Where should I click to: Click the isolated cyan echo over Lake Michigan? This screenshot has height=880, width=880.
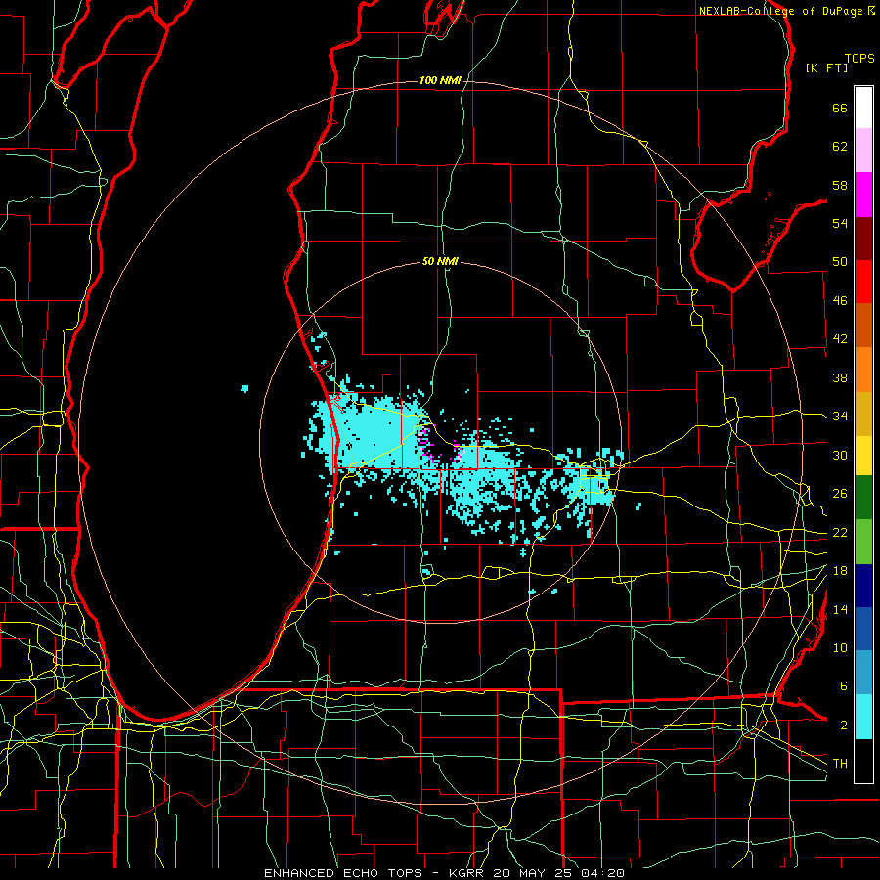[244, 388]
